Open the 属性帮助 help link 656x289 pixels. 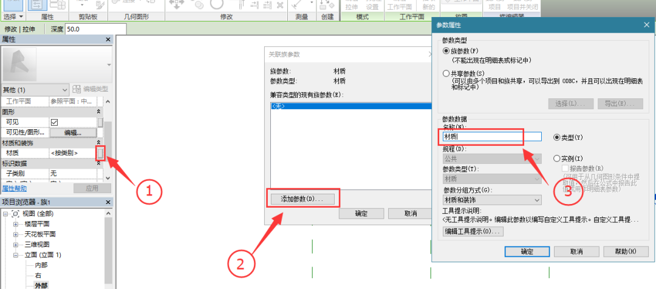[14, 188]
